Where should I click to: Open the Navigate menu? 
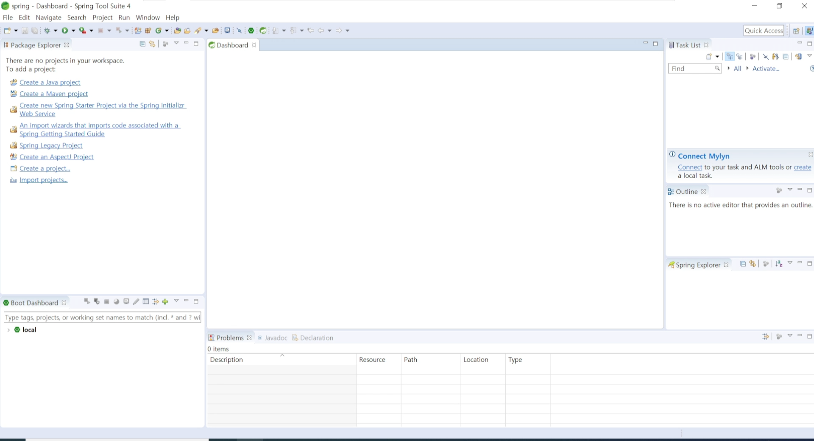tap(48, 17)
